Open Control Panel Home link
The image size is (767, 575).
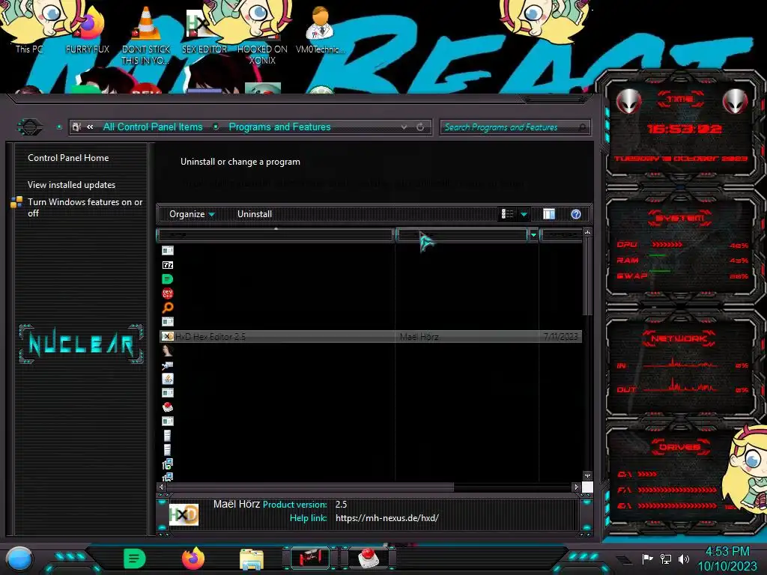point(68,158)
